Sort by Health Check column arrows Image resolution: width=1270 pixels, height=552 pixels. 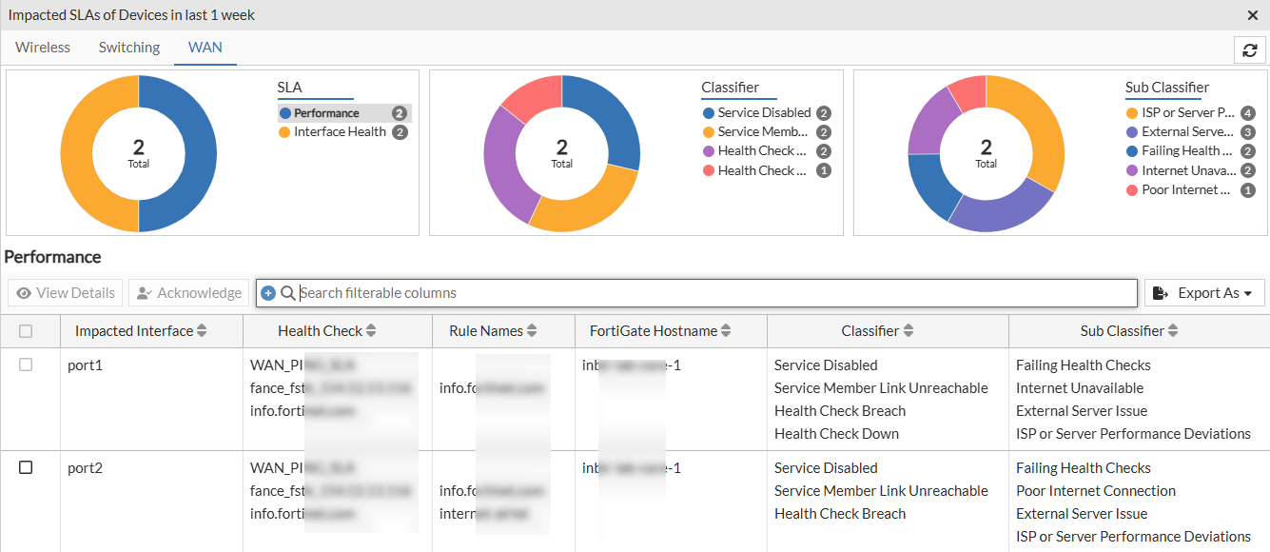pos(371,331)
